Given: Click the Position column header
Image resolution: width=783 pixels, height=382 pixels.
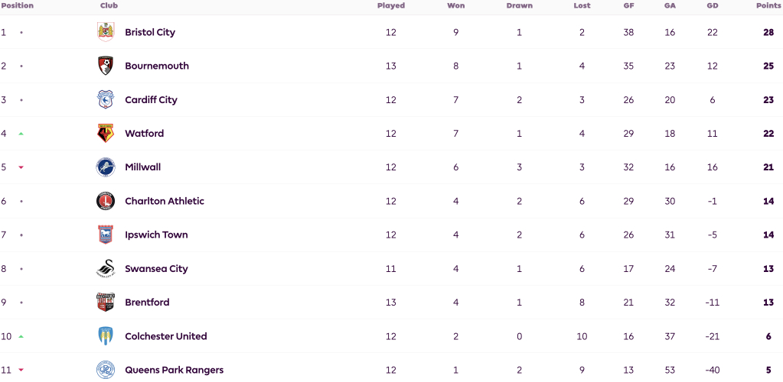Looking at the screenshot, I should 17,5.
